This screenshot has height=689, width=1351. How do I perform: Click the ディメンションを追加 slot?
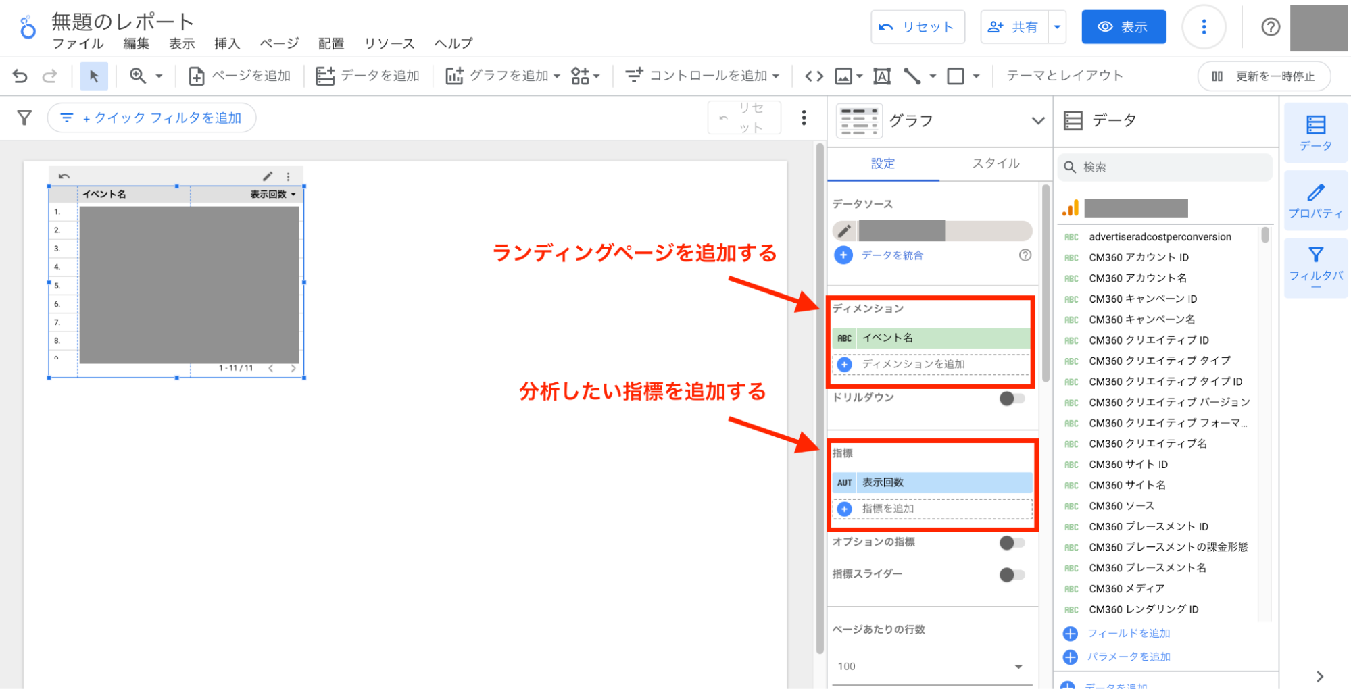[x=931, y=365]
